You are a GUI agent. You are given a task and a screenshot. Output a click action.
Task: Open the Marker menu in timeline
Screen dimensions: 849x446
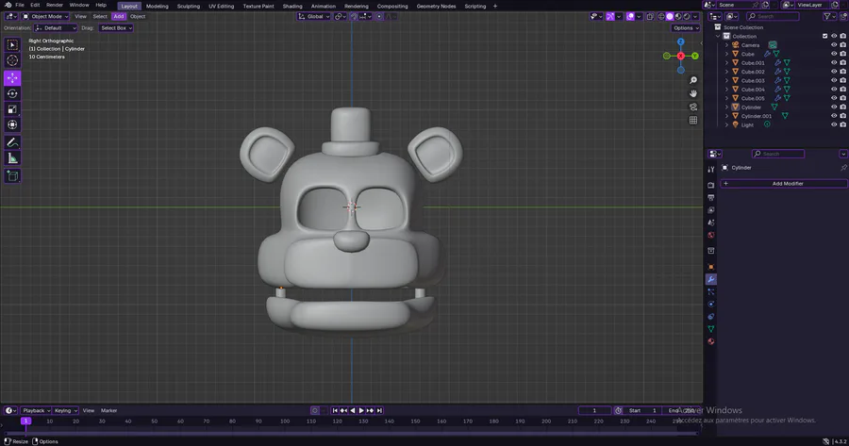[x=108, y=410]
